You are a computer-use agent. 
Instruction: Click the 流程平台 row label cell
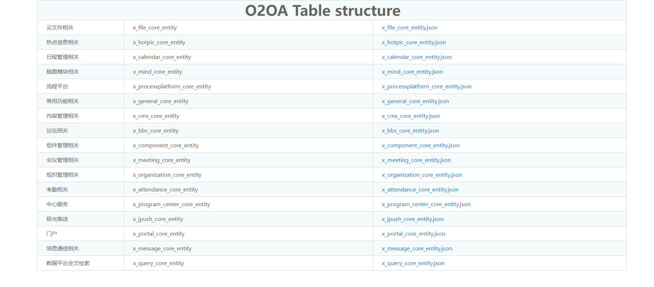tap(81, 87)
